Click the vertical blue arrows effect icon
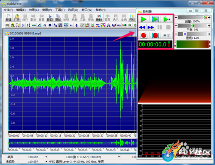The width and height of the screenshot is (215, 165). click(x=77, y=25)
